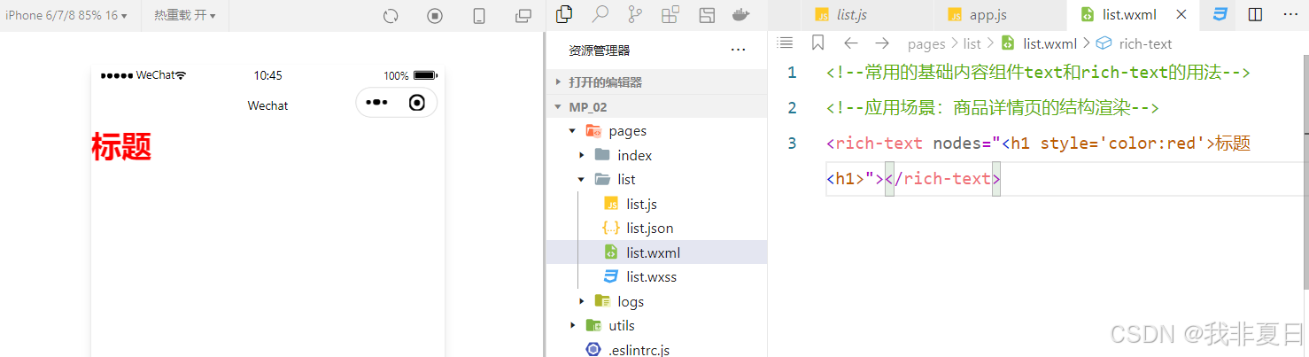1309x357 pixels.
Task: Click the red 标题 heading in simulator
Action: click(121, 146)
